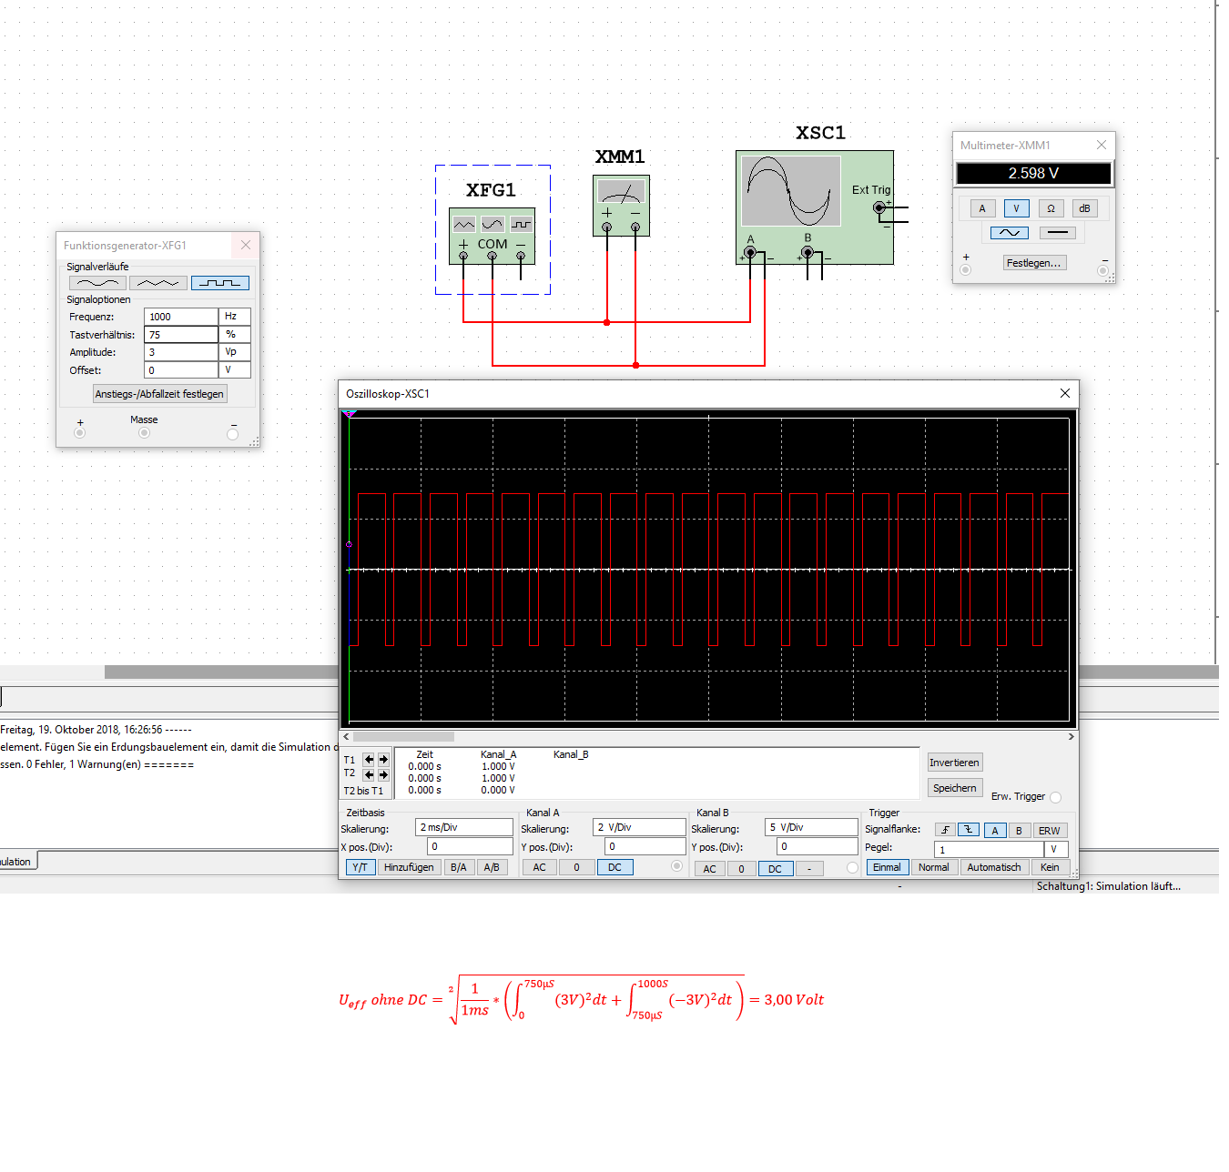
Task: Set trigger source to ERW
Action: 1049,830
